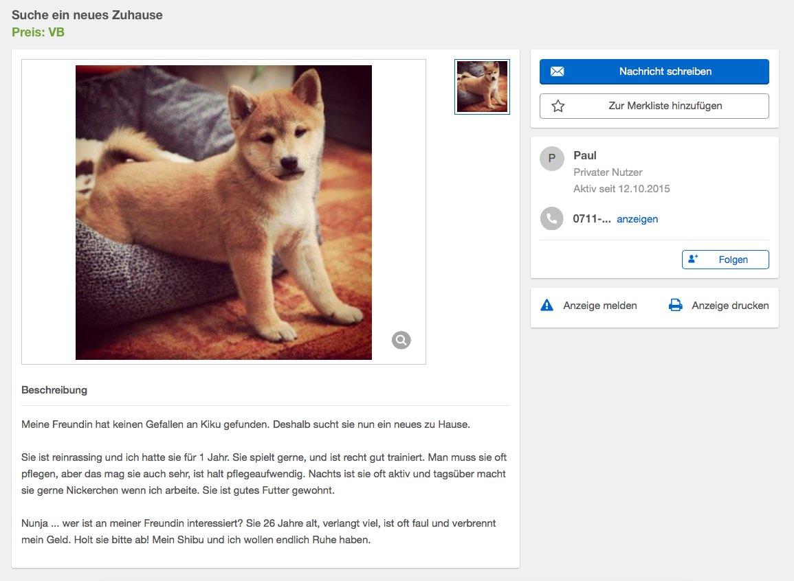The image size is (794, 581).
Task: Open the Anzeige melden link
Action: pos(599,306)
